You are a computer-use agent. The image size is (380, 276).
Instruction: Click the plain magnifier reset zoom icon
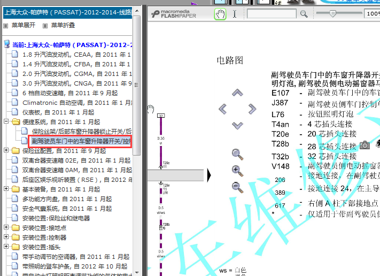[237, 154]
